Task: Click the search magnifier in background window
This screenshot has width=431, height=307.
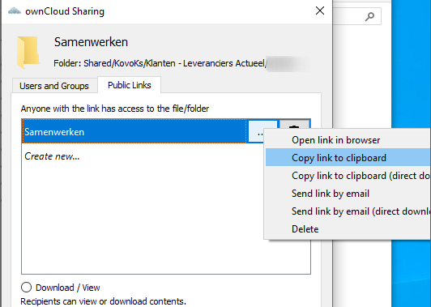Action: (x=369, y=16)
